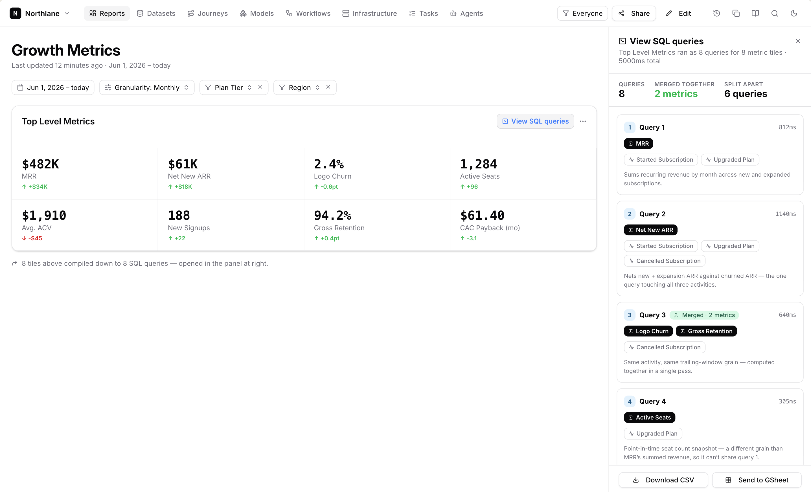Screen dimensions: 811x492
Task: Go to the Journeys tab
Action: click(x=208, y=14)
